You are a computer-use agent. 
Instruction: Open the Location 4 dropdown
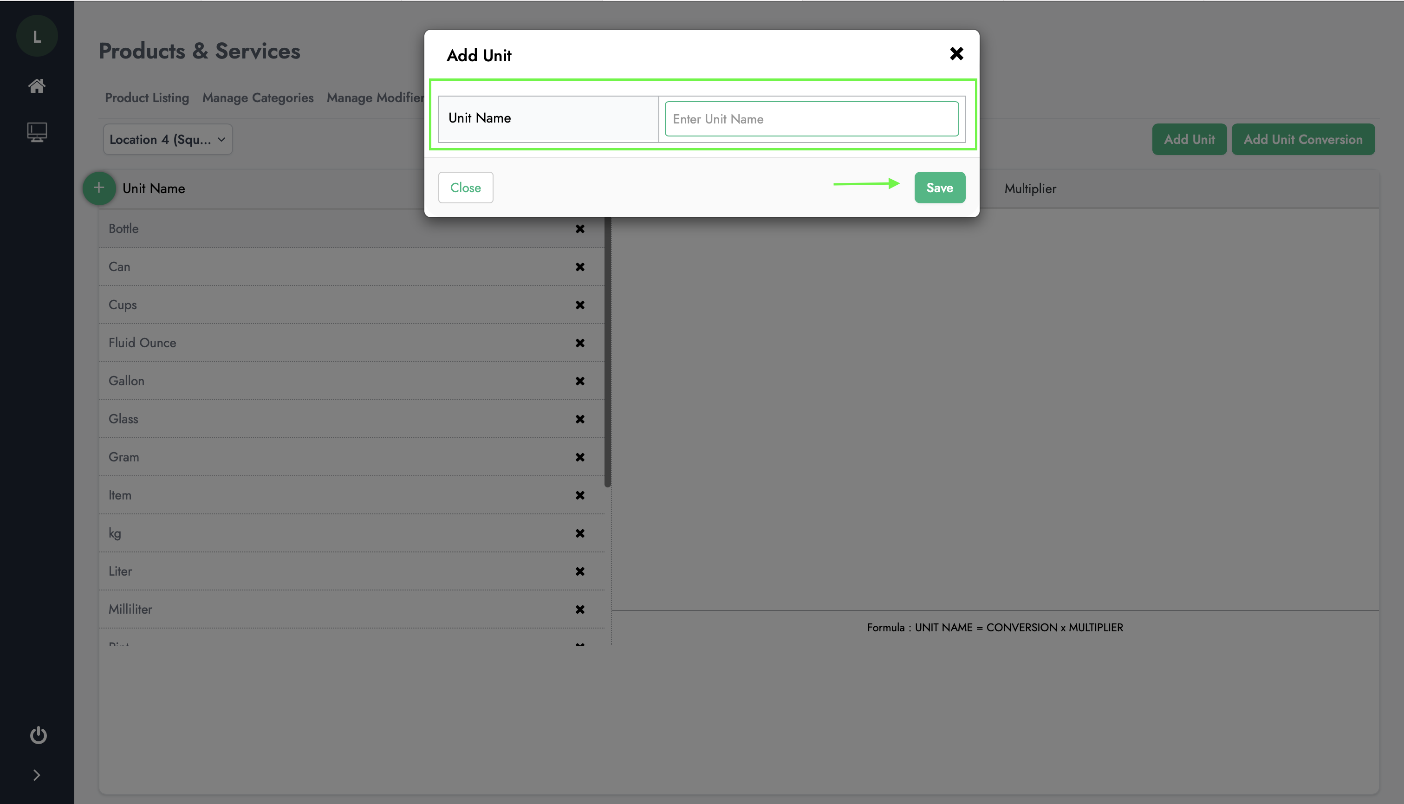coord(167,139)
